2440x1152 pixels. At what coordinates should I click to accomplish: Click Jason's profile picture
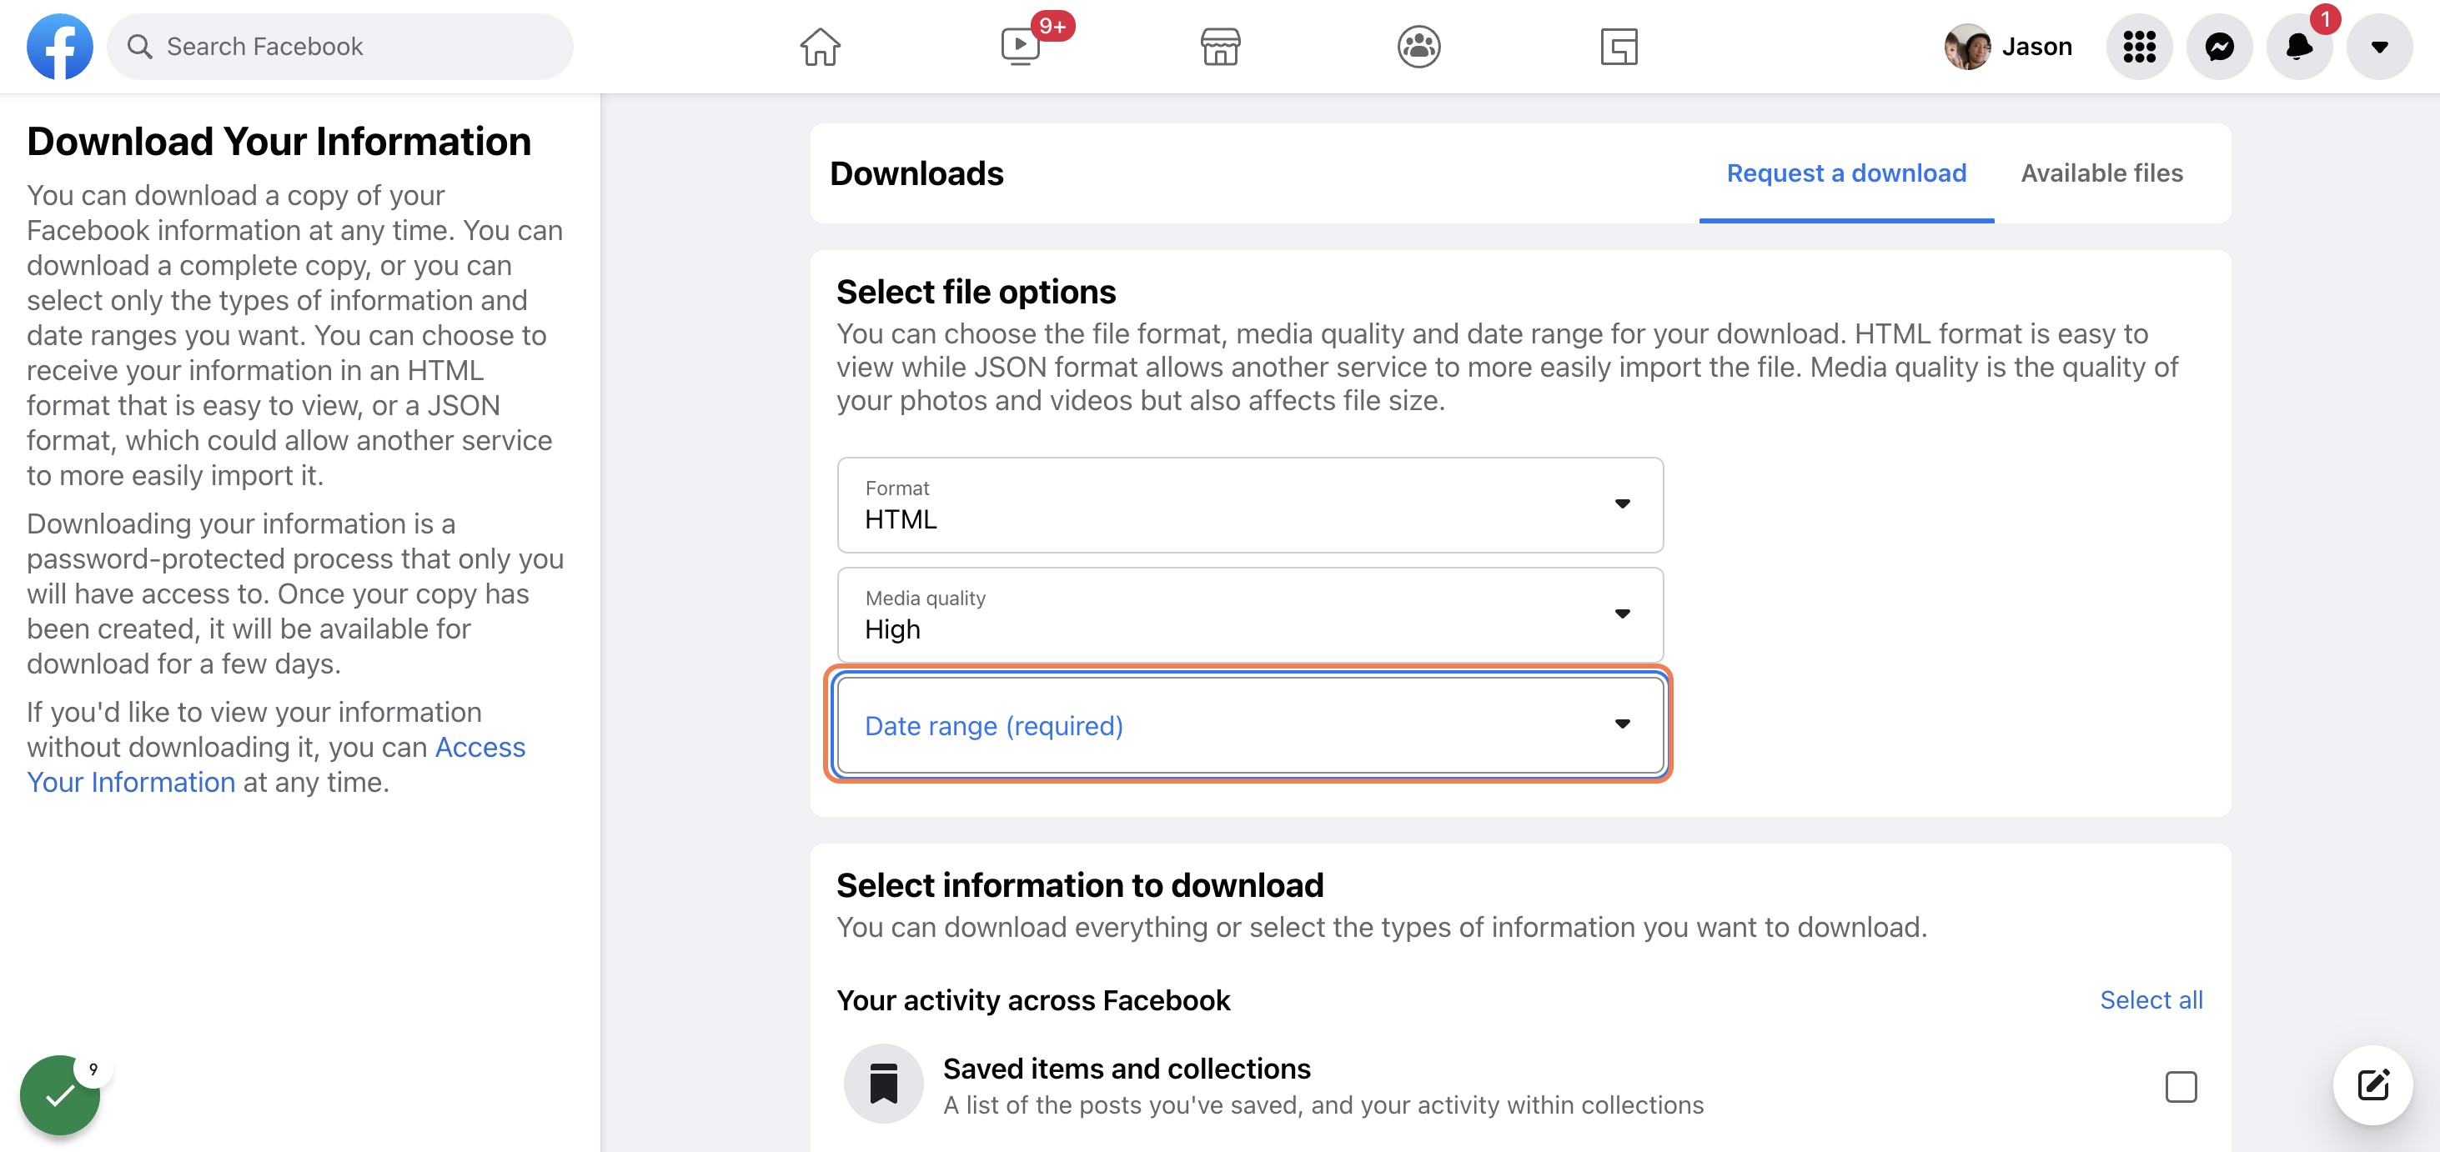[1967, 47]
